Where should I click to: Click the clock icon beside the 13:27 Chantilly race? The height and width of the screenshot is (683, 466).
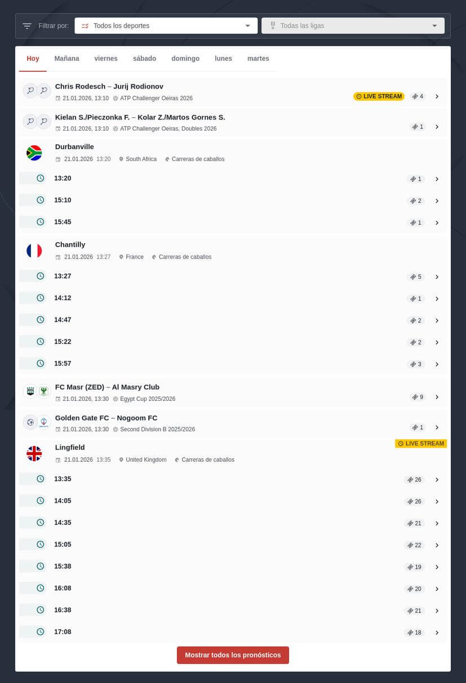[40, 276]
